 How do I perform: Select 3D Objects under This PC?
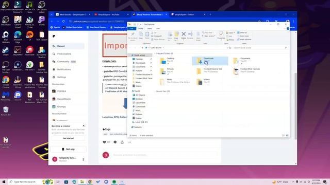tap(139, 95)
